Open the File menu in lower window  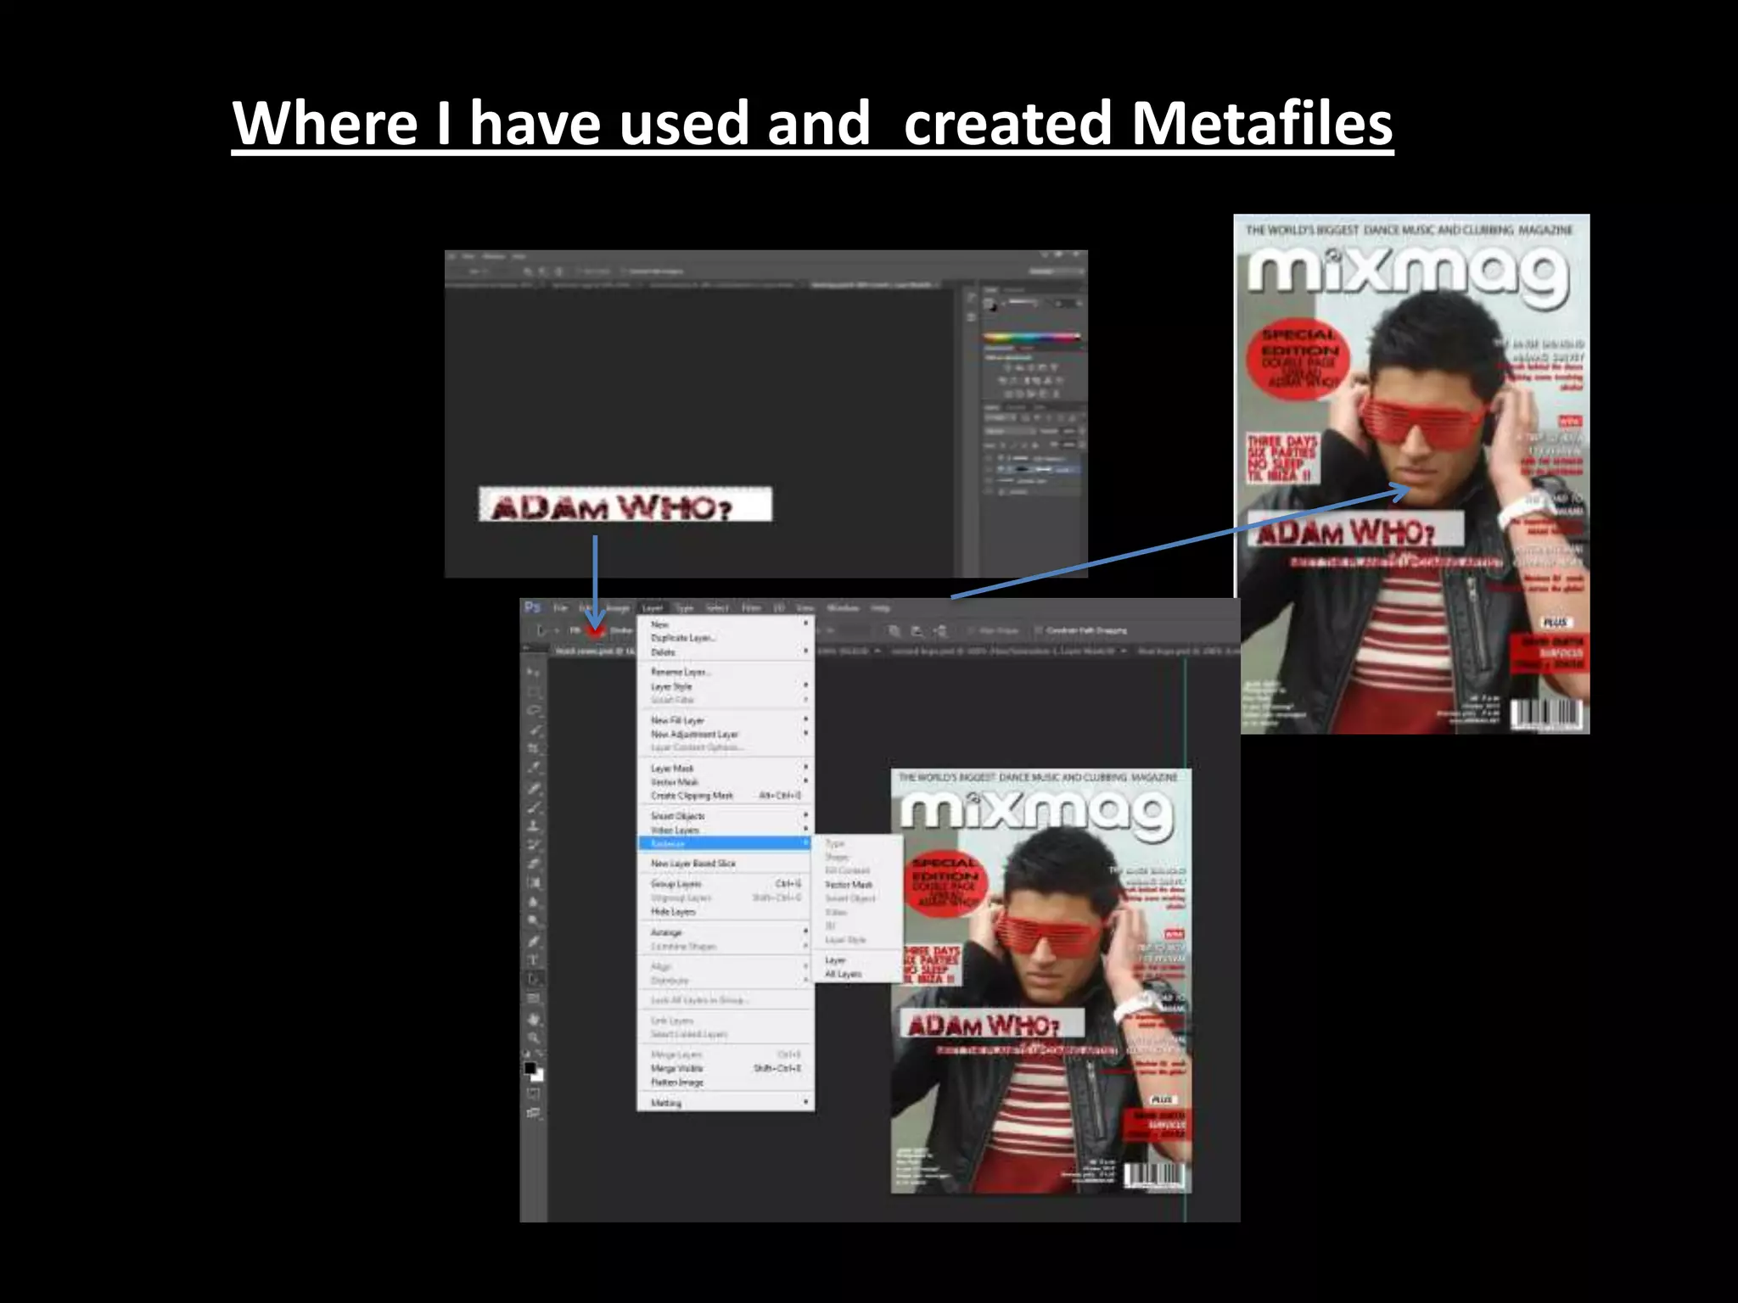[560, 607]
